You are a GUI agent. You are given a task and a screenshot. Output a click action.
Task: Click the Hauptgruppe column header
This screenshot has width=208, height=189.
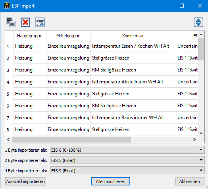30,36
